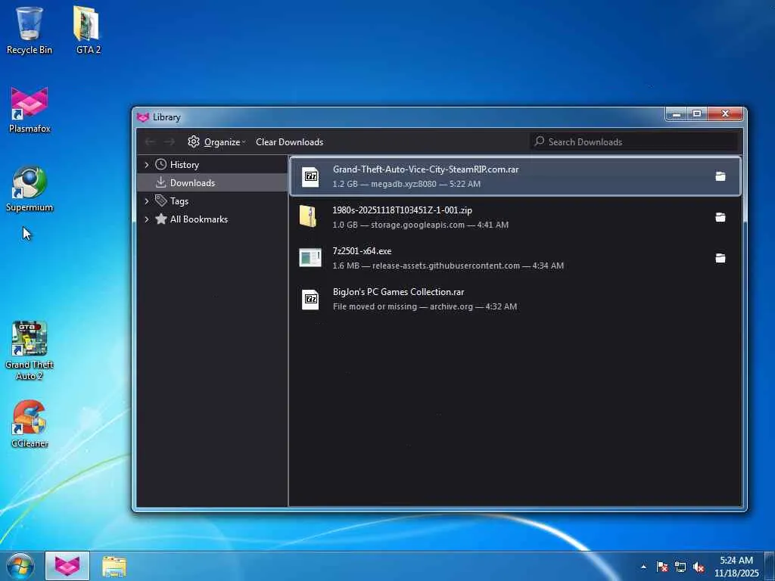Screen dimensions: 775x581
Task: Click the Action Center flag tray icon
Action: point(661,567)
